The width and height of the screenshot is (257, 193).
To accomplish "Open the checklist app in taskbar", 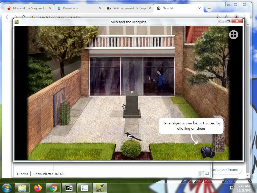I will coord(85,188).
